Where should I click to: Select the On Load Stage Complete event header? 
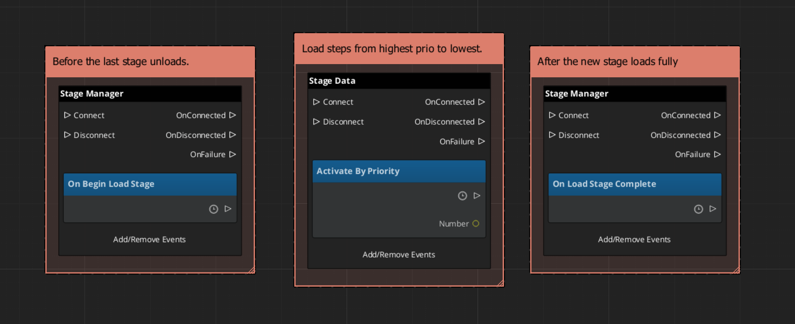pos(635,184)
